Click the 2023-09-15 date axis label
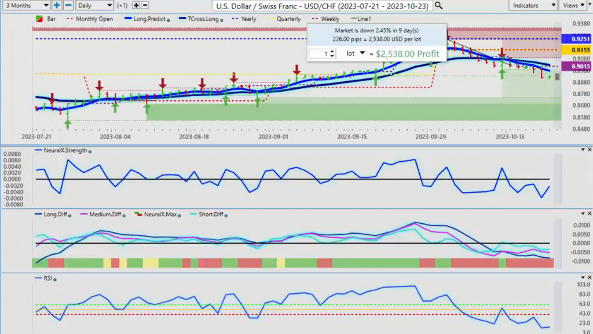 352,137
